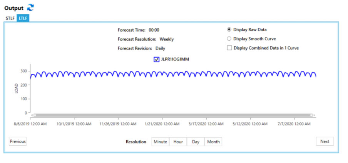Click the left resize handle of the scrollbar thumb
This screenshot has width=348, height=163.
tap(35, 115)
